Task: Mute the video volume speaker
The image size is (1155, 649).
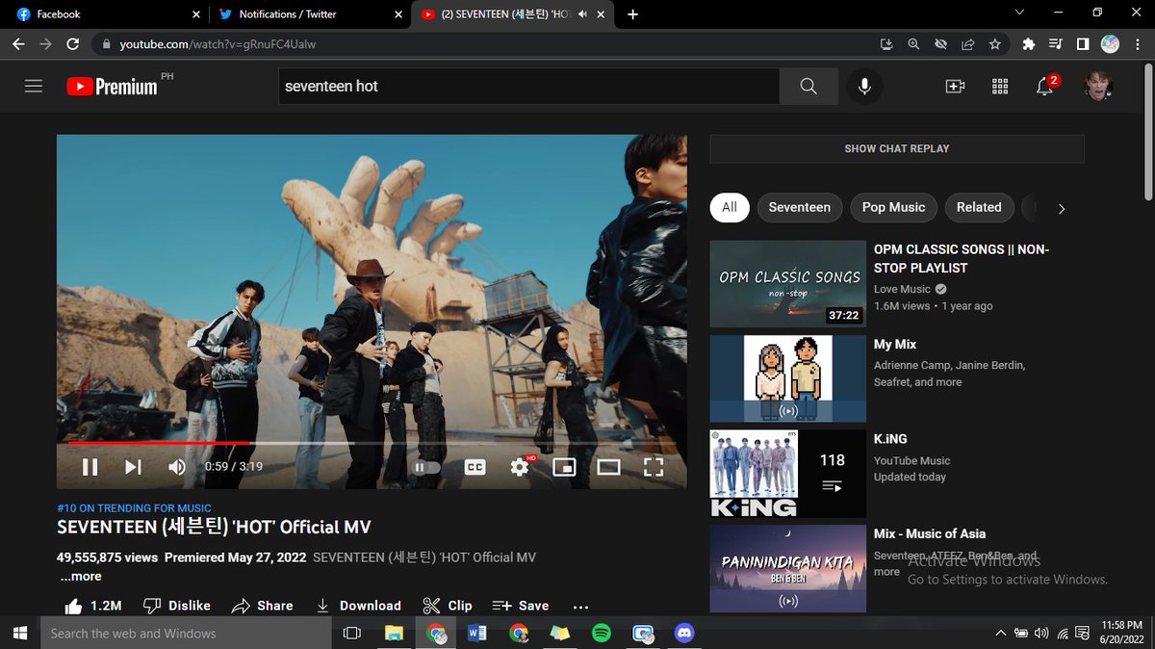Action: 177,467
